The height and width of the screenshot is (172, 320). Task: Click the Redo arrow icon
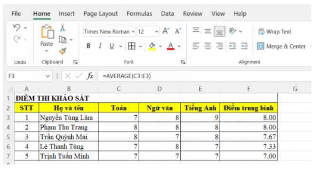17,39
